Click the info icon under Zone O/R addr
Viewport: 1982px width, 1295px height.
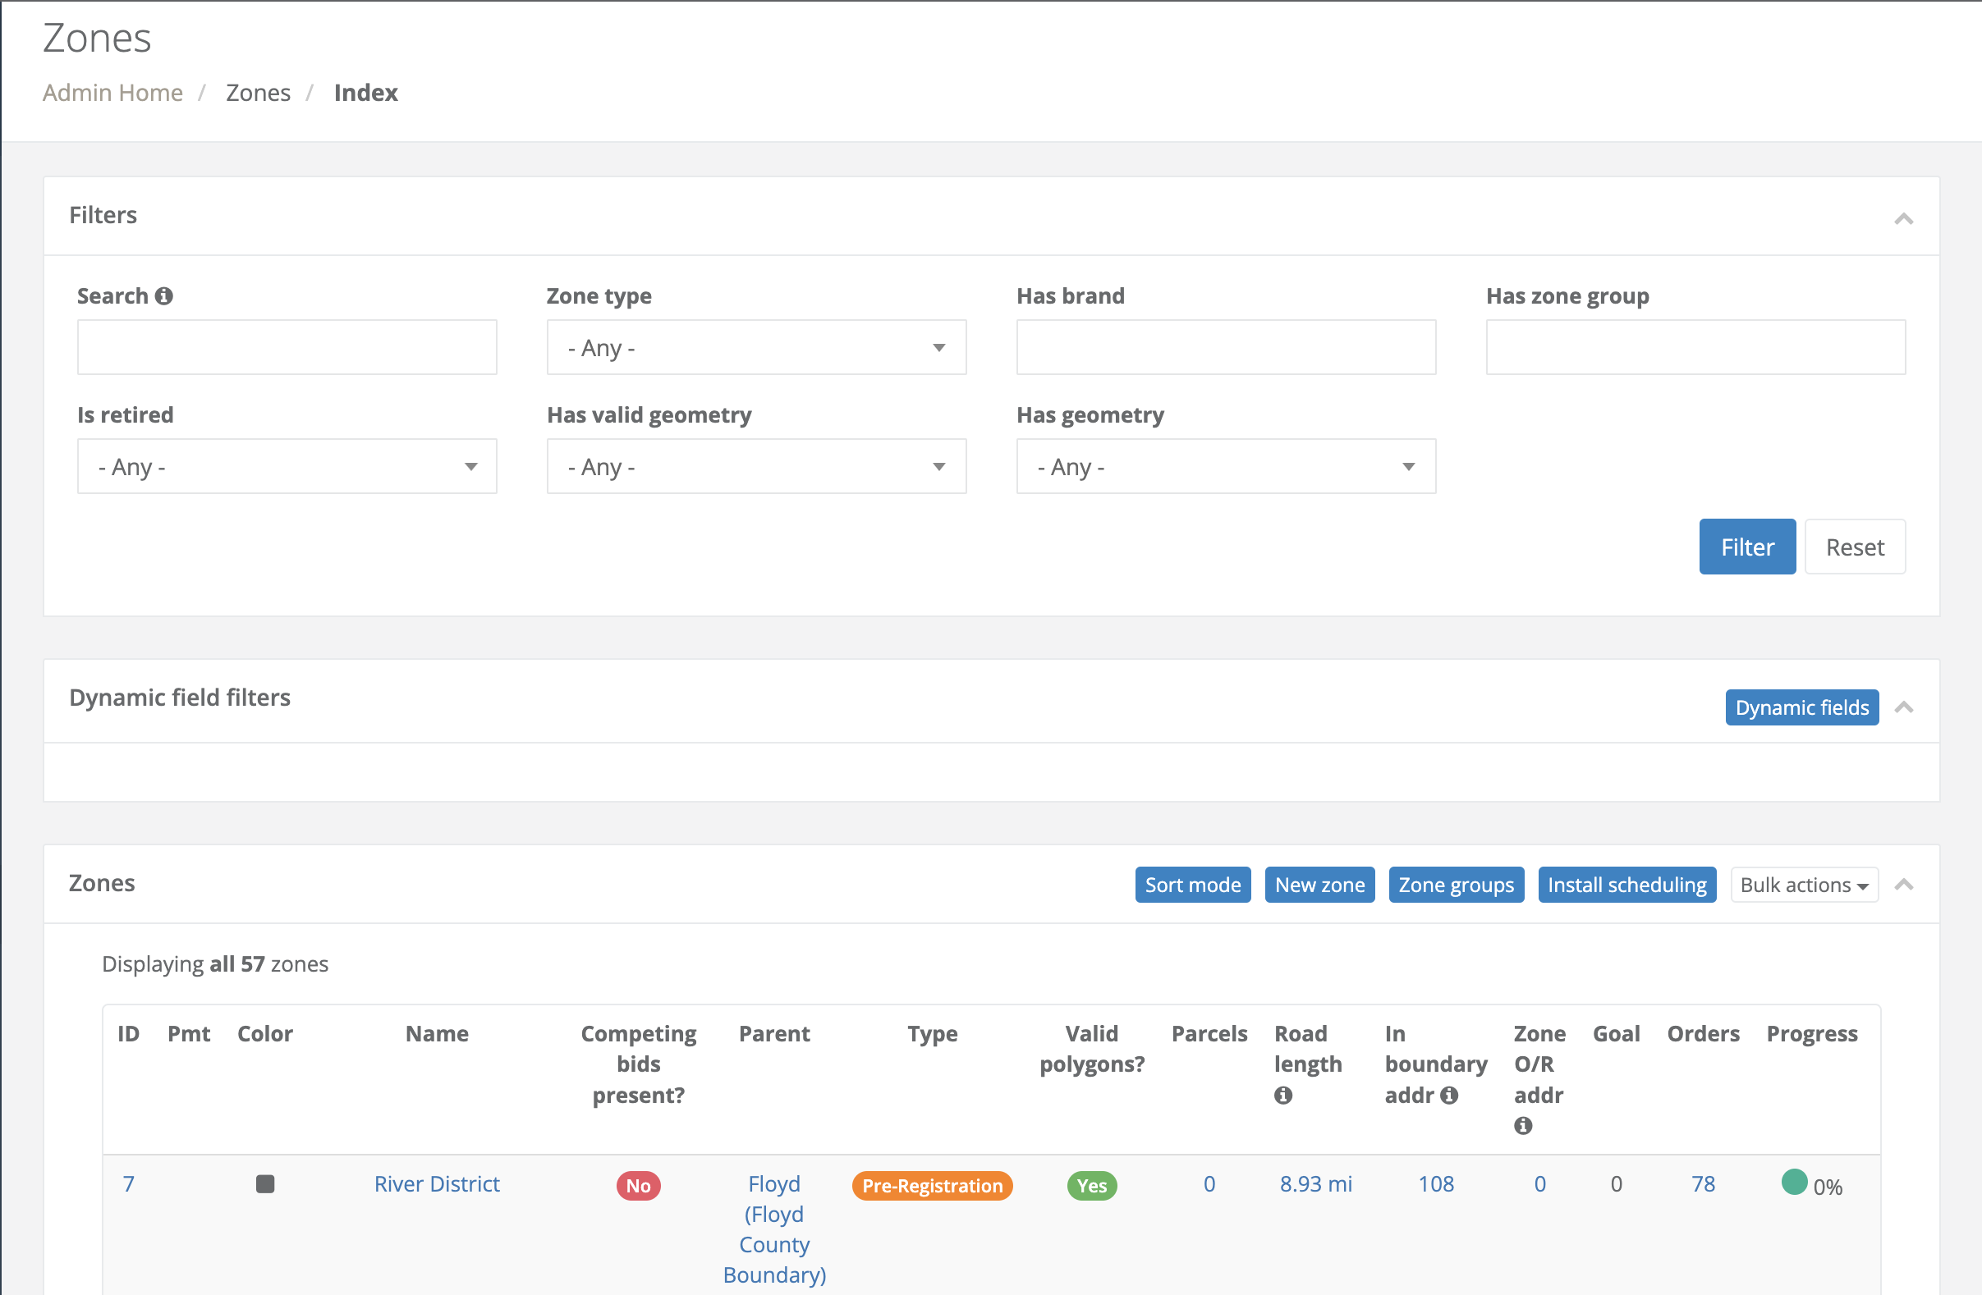(1524, 1126)
